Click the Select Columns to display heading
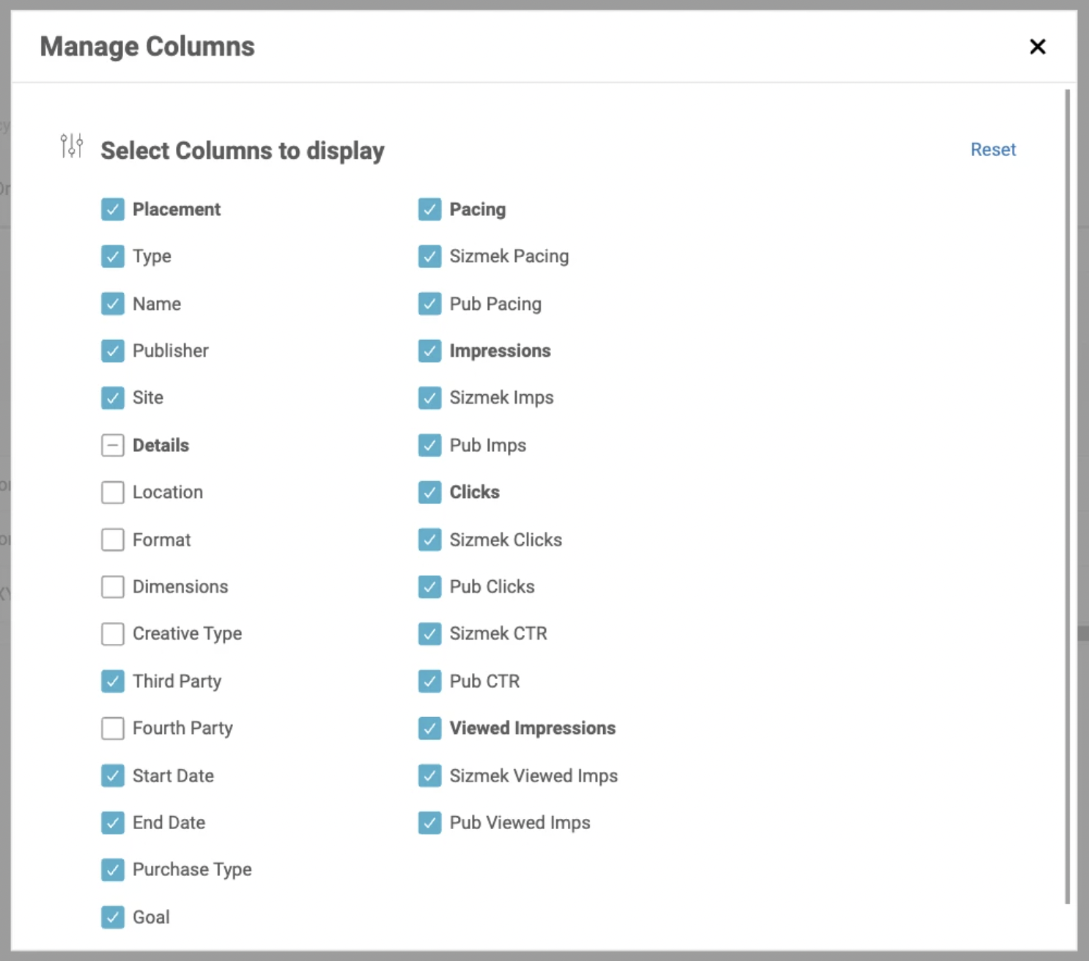This screenshot has width=1089, height=961. (243, 150)
